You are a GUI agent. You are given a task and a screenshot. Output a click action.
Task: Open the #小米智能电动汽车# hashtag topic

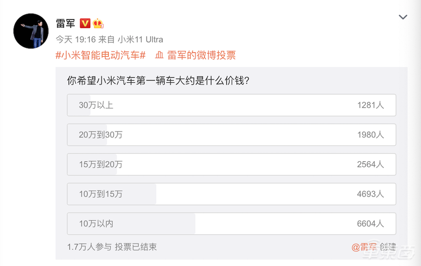100,55
